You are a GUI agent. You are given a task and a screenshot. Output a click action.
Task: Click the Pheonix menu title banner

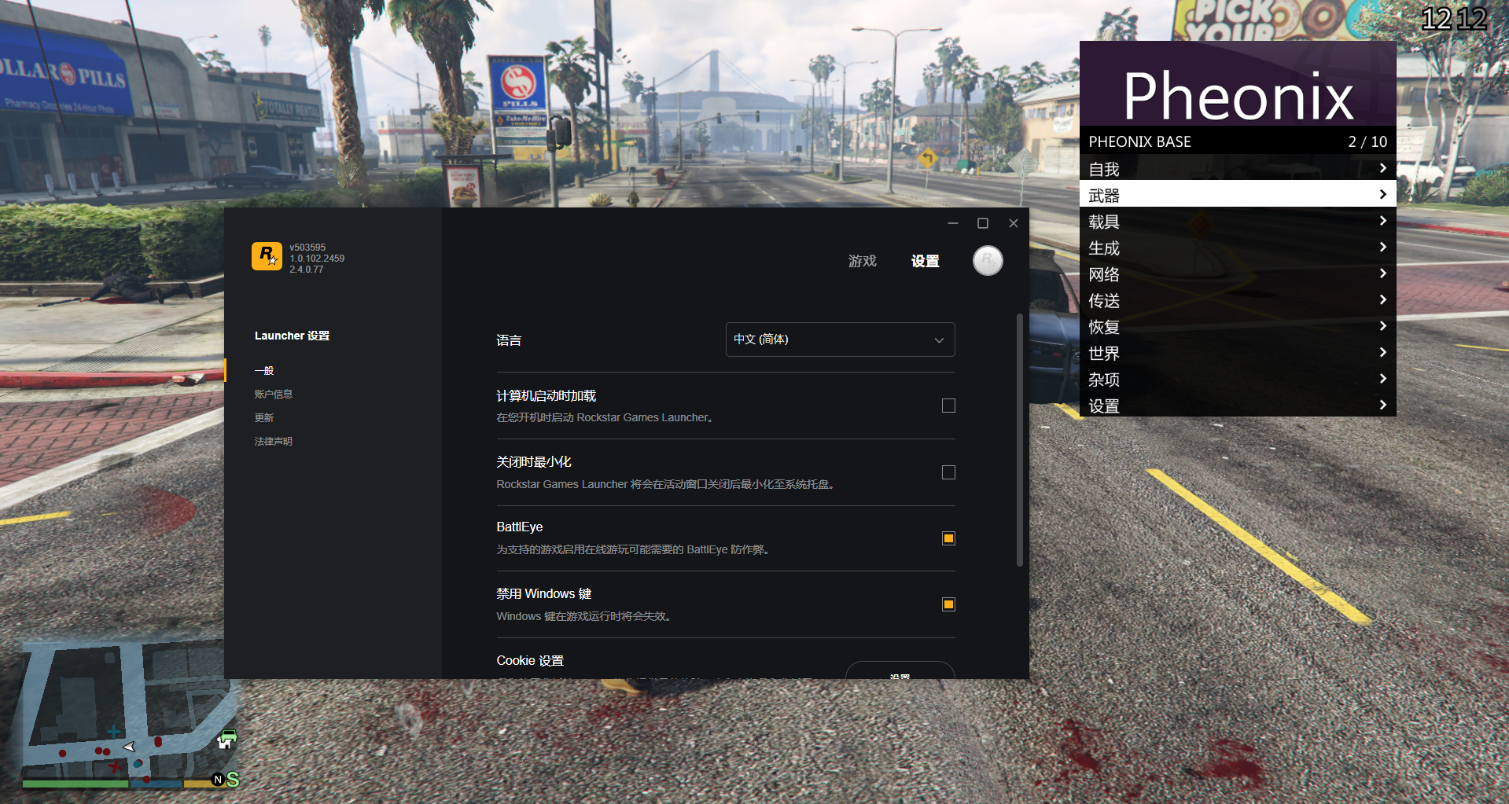(1238, 83)
